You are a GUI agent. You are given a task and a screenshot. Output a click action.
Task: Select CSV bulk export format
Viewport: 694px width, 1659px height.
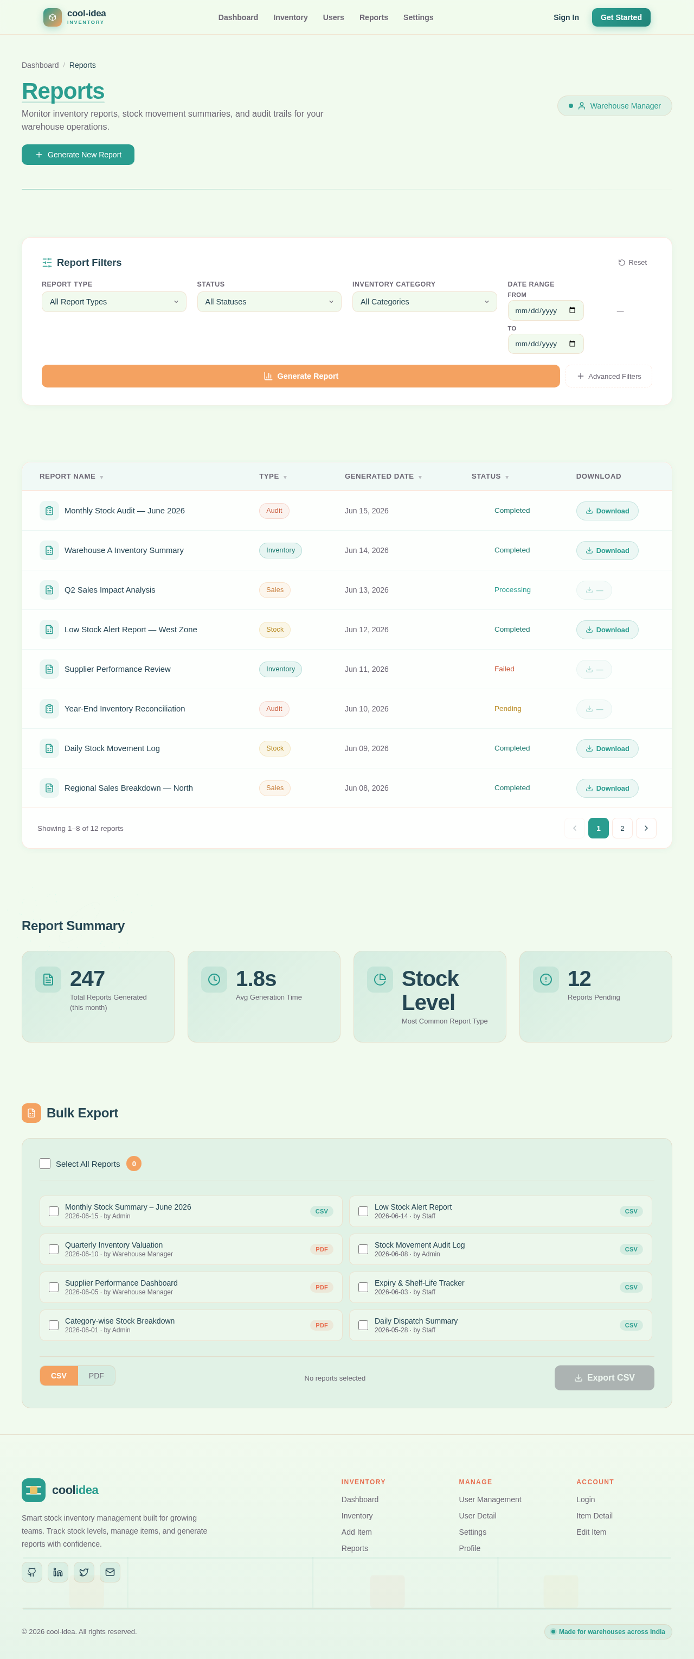click(x=59, y=1376)
